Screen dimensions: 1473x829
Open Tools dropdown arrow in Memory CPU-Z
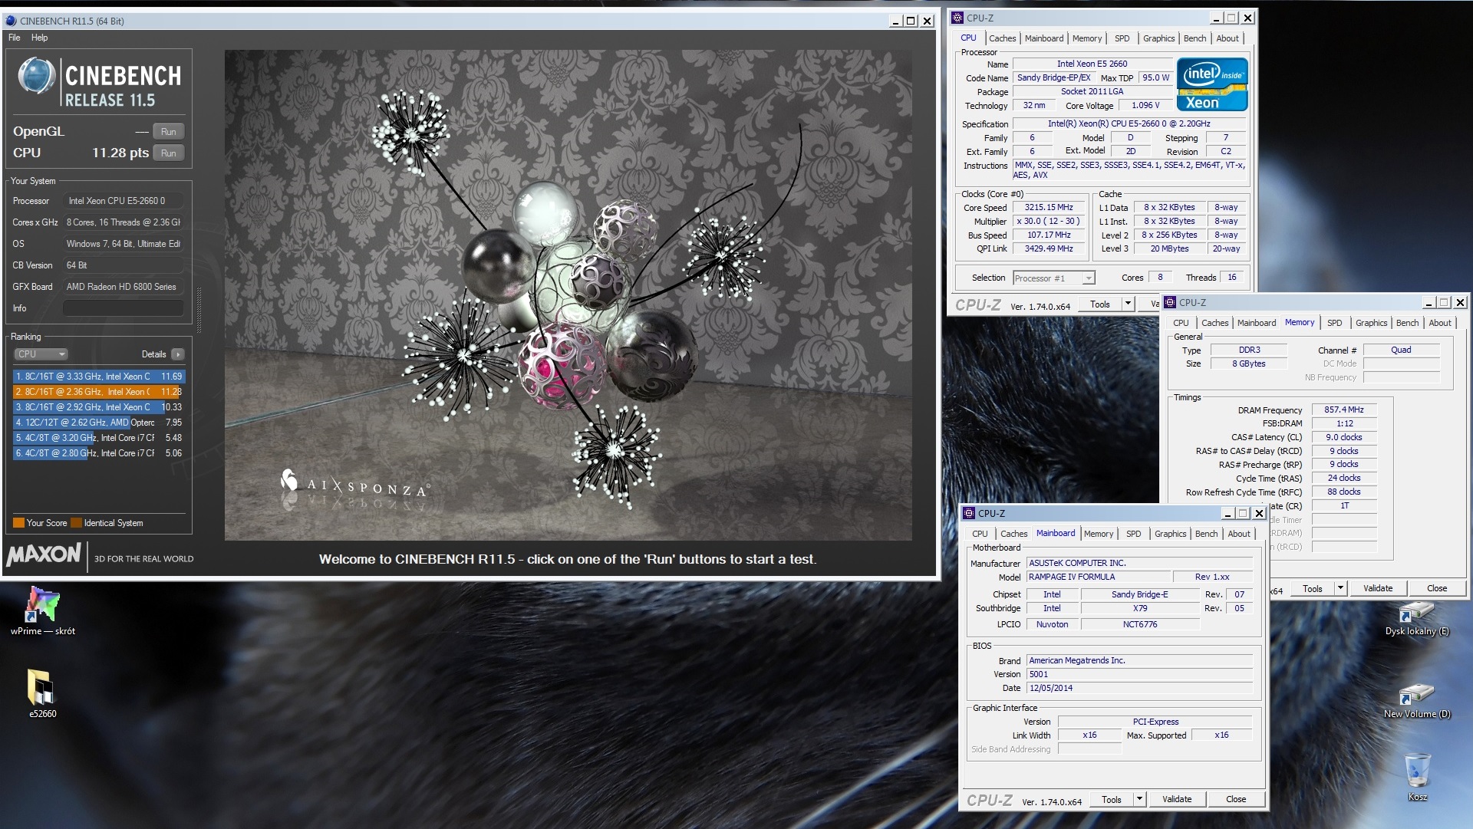pyautogui.click(x=1340, y=588)
